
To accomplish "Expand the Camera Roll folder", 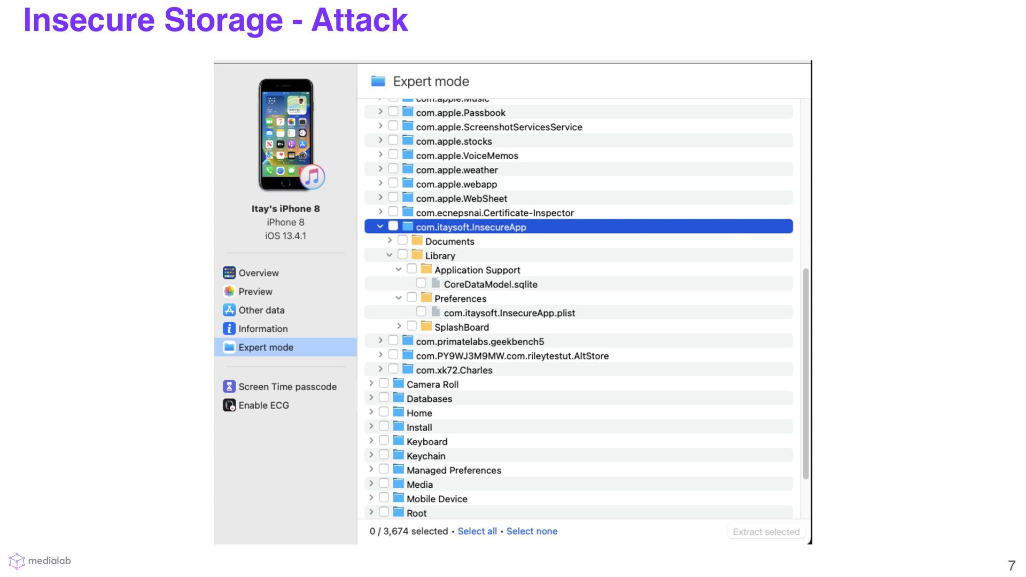I will 371,384.
